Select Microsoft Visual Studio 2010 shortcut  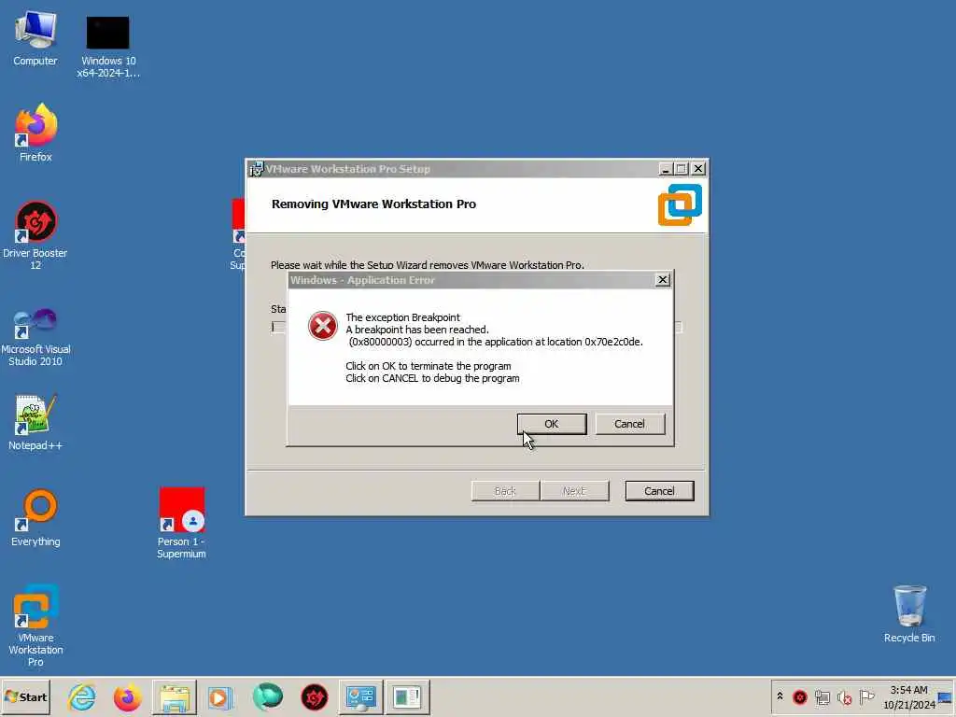coord(35,337)
